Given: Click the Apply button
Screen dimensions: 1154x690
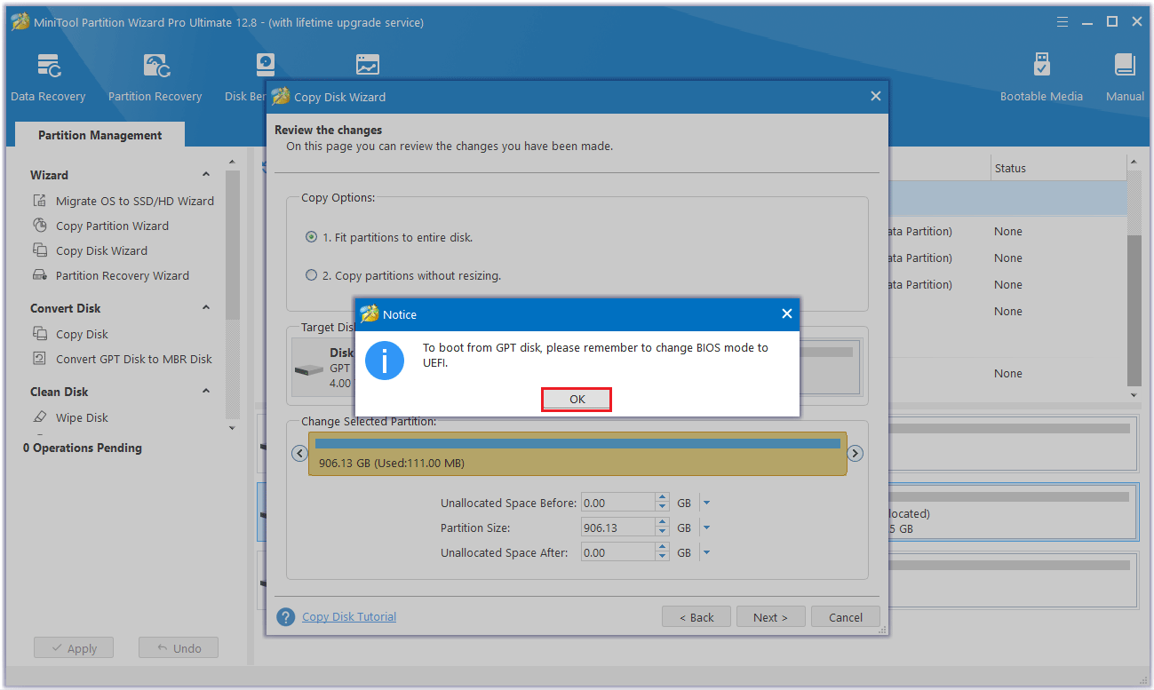Looking at the screenshot, I should click(x=74, y=648).
